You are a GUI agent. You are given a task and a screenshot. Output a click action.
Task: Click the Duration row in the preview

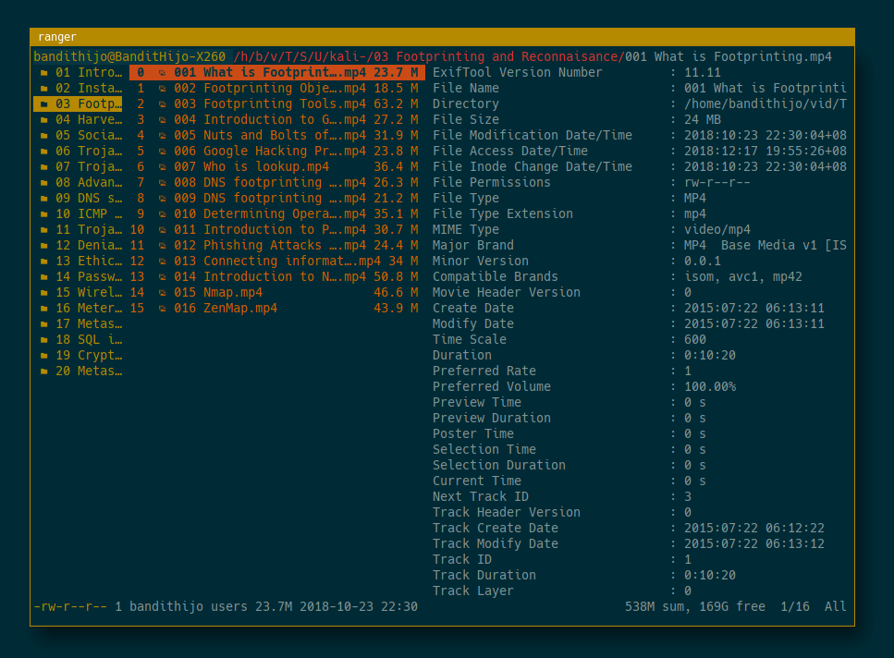coord(462,355)
